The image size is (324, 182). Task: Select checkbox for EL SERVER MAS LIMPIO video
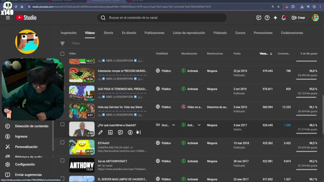[x=63, y=179]
